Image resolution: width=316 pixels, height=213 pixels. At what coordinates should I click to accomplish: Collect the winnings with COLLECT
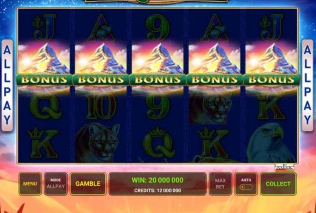278,184
